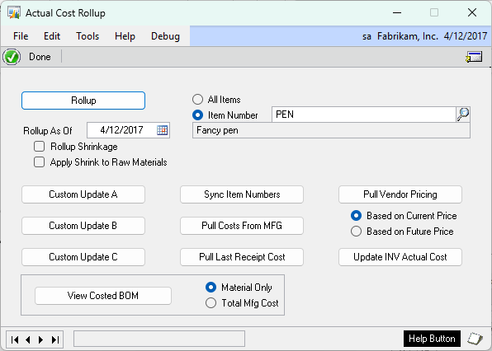Screen dimensions: 492x351
Task: Open the Rollup As Of calendar picker
Action: tap(163, 130)
